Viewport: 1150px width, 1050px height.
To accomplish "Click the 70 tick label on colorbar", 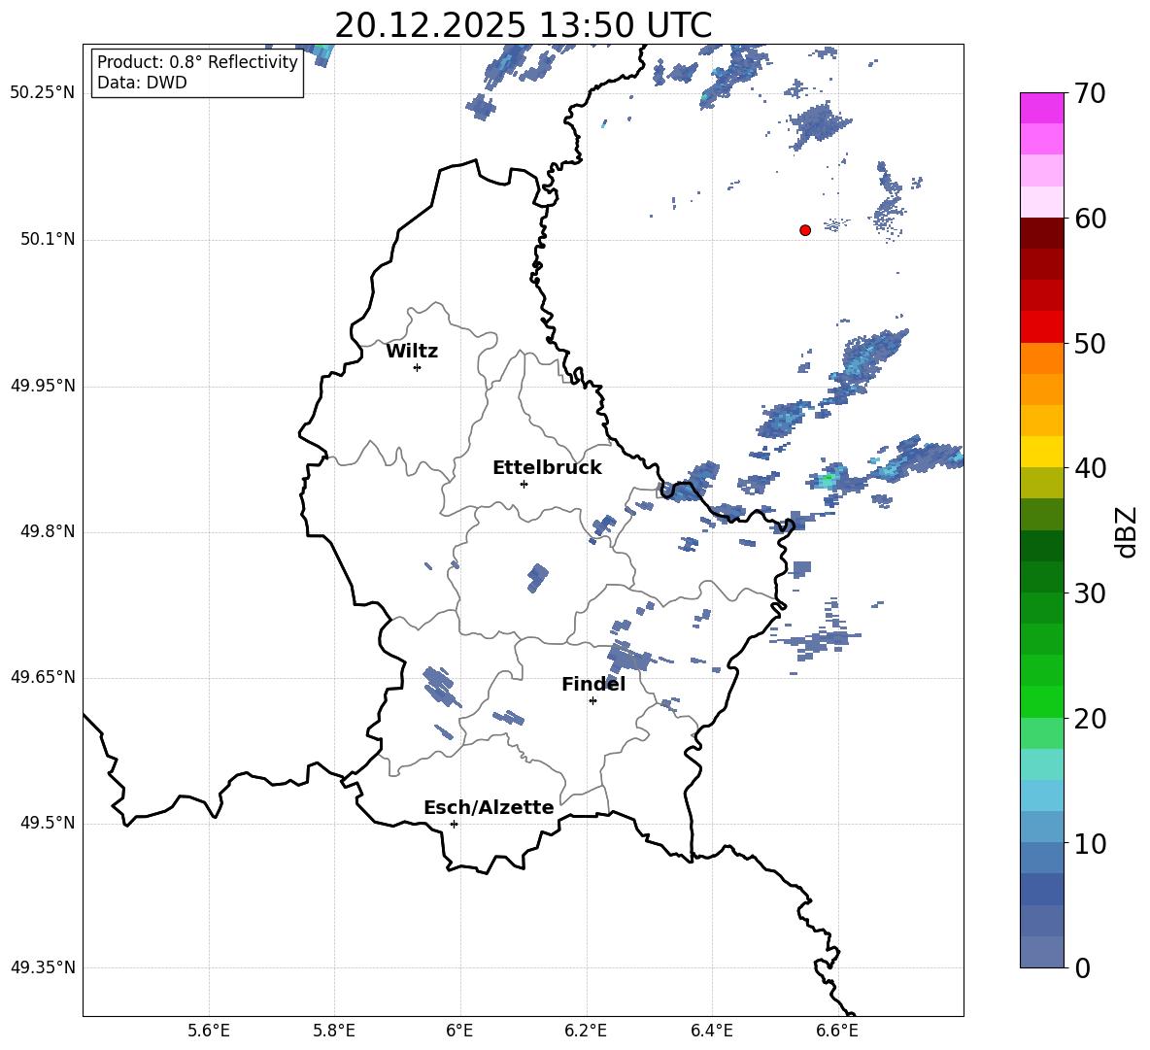I will [1090, 93].
